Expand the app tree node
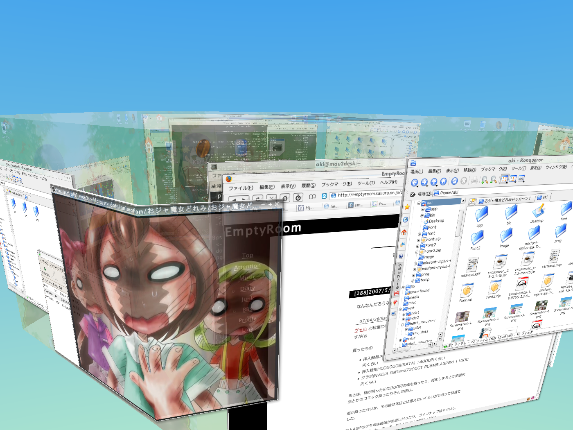This screenshot has width=573, height=430. [422, 209]
